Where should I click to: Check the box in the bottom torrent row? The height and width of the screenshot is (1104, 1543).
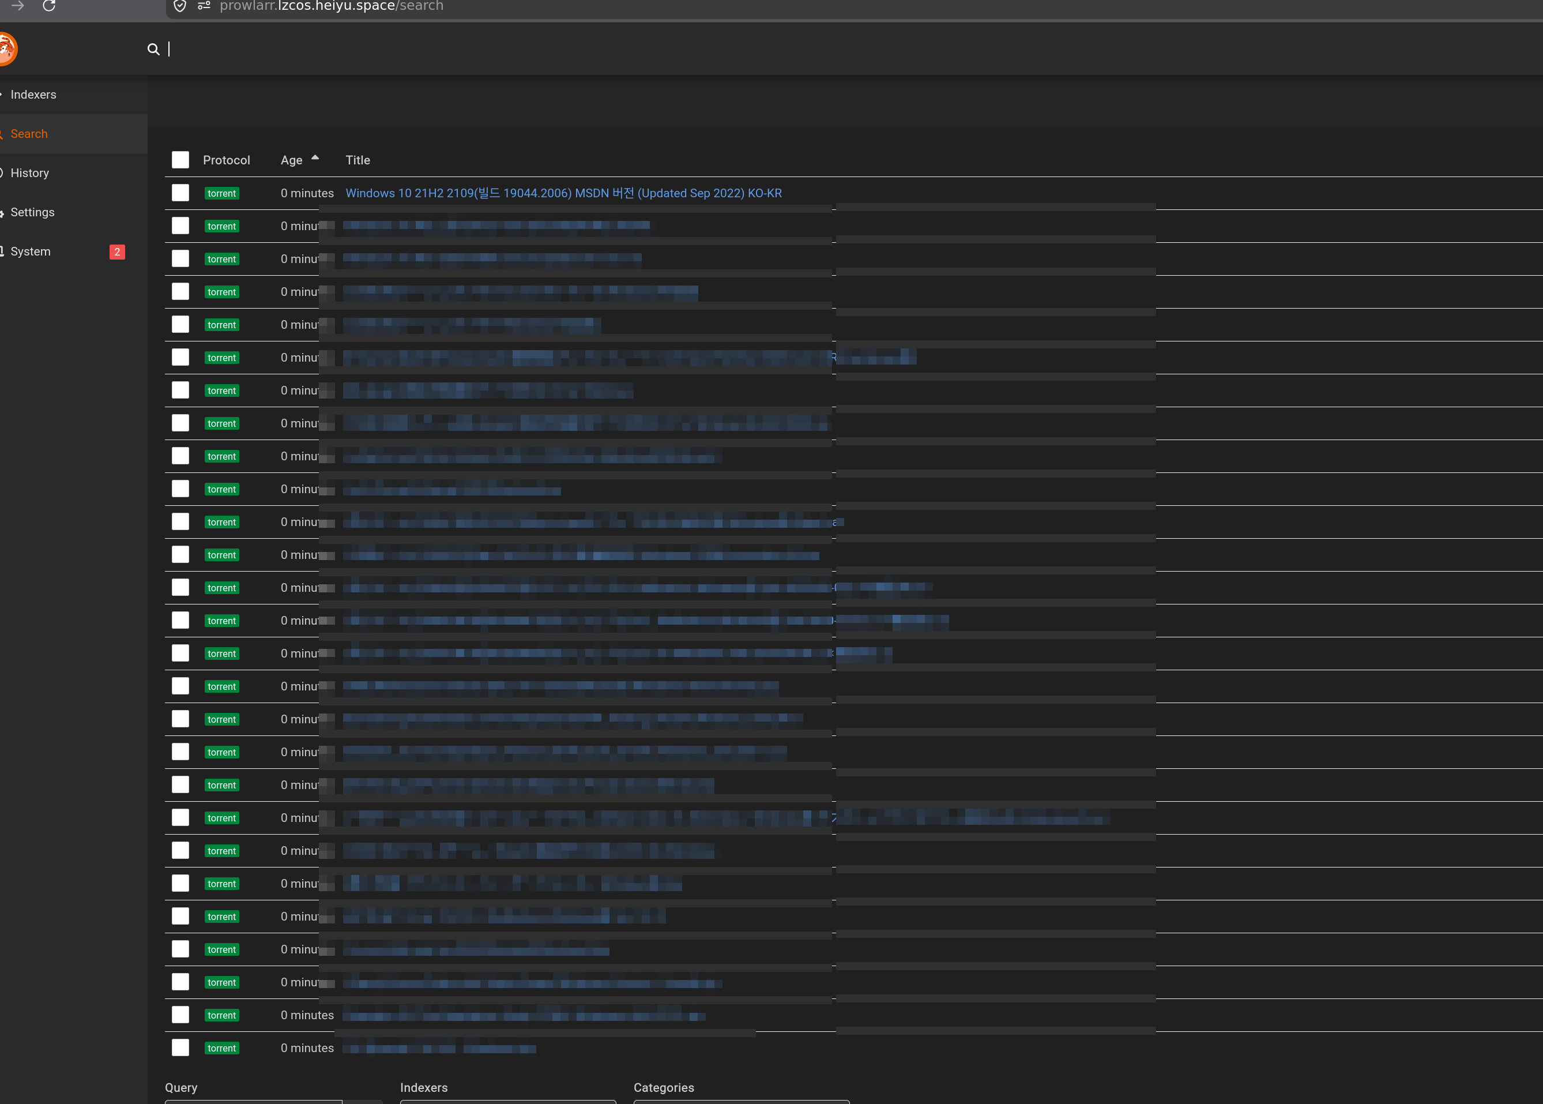(x=180, y=1047)
